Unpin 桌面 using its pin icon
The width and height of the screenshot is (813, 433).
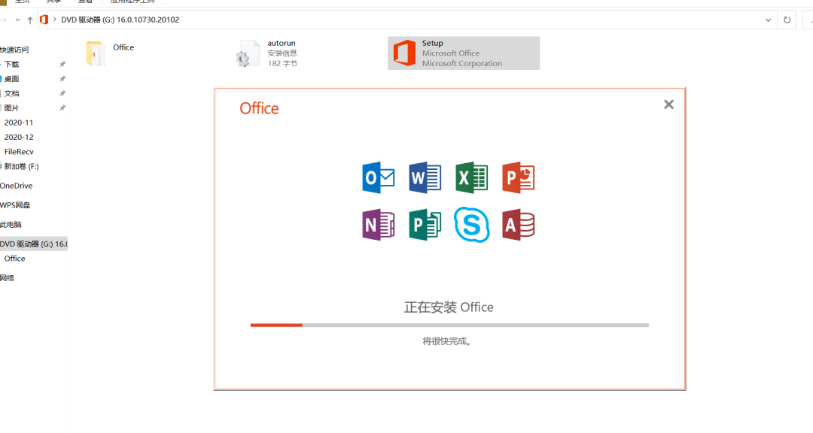(x=62, y=79)
